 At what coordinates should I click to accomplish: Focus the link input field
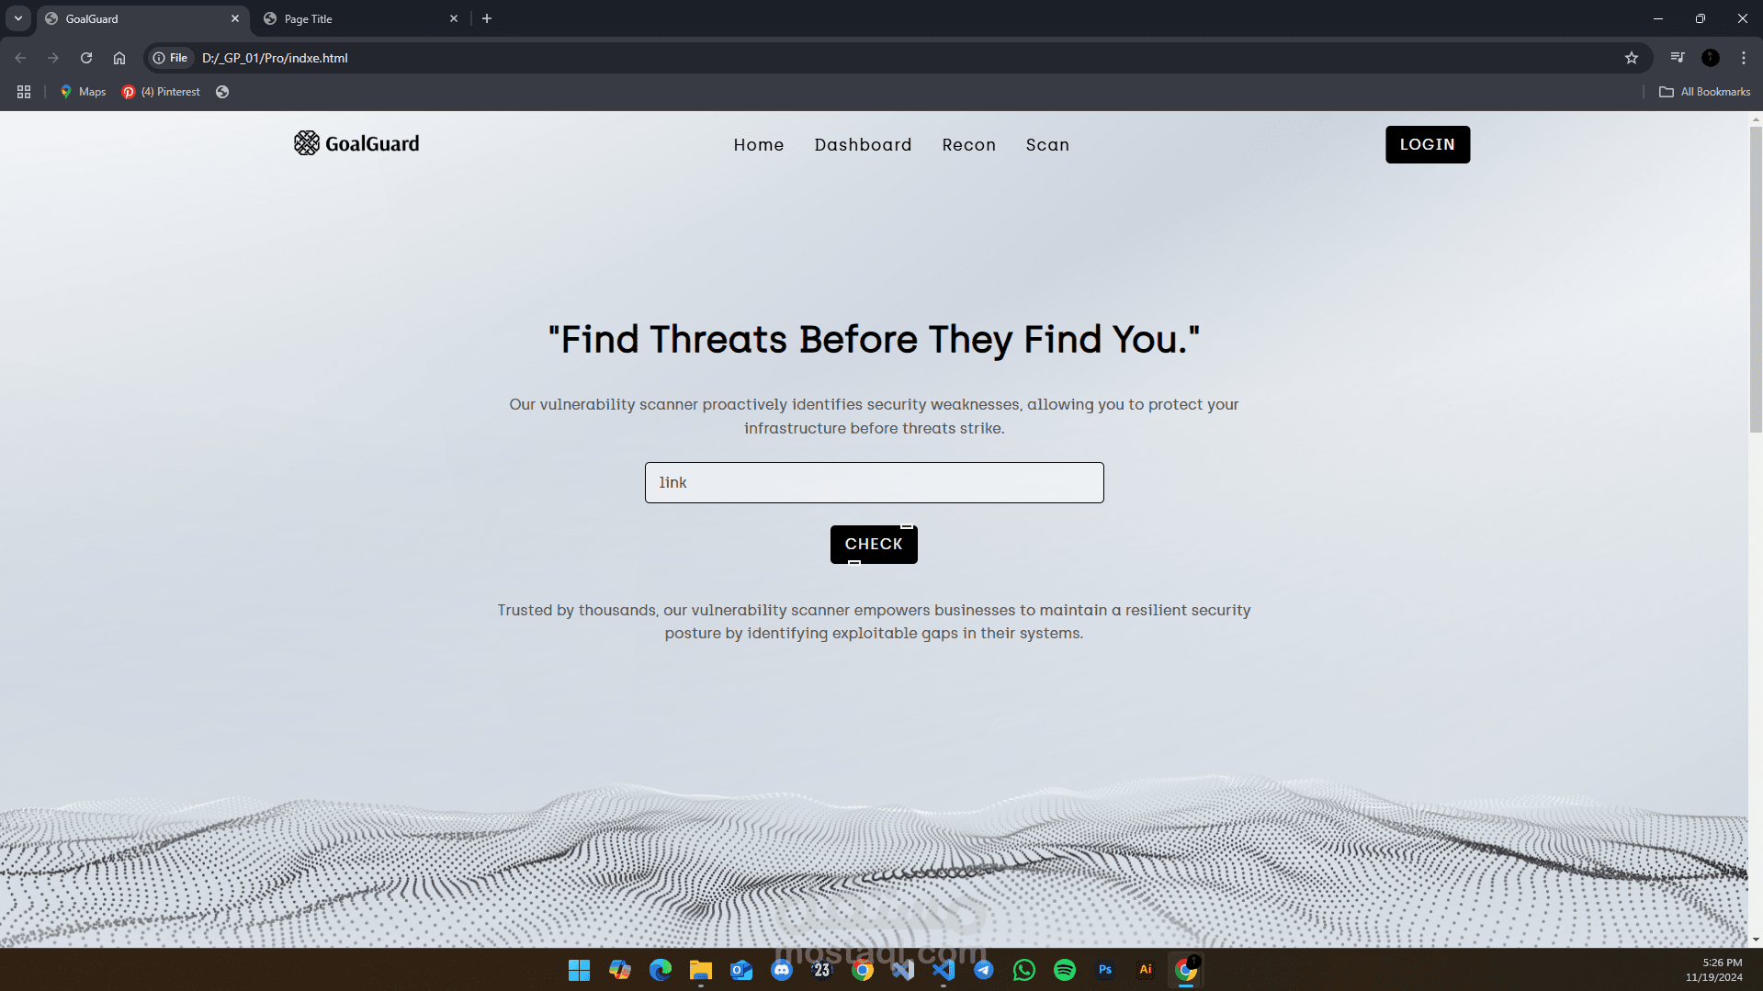tap(874, 482)
